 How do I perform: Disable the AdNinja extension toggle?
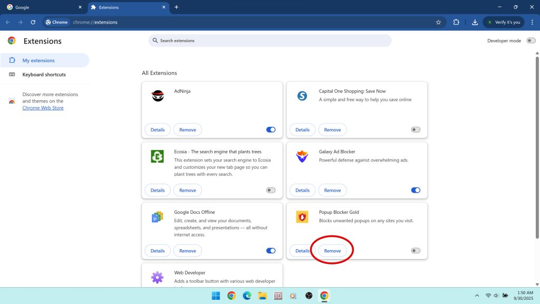point(271,130)
